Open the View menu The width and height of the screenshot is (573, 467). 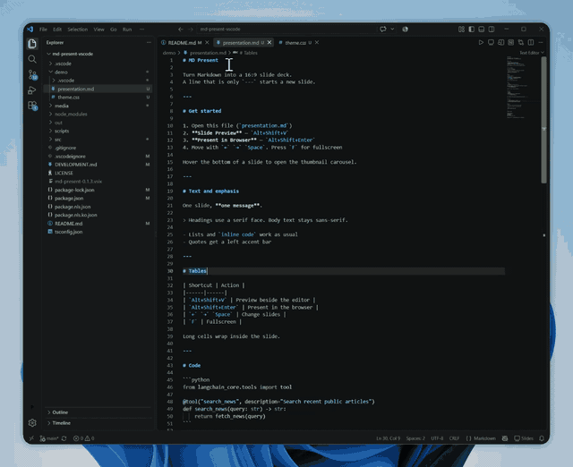pyautogui.click(x=98, y=30)
